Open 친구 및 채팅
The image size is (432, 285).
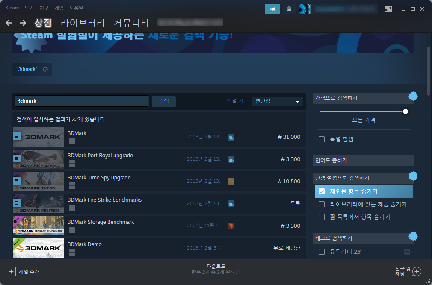click(x=408, y=271)
